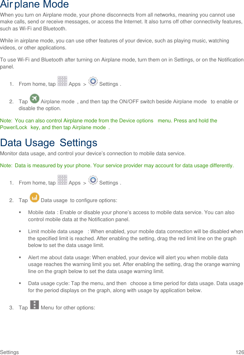The height and width of the screenshot is (355, 244).
Task: Click the Mobile data bullet text
Action: tap(131, 216)
